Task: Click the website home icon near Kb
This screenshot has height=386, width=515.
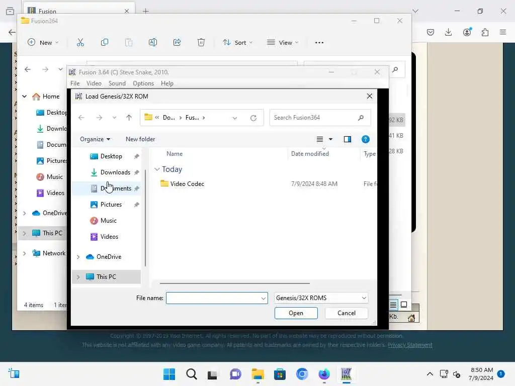Action: click(411, 318)
